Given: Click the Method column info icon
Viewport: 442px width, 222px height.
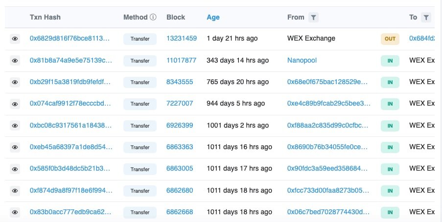Looking at the screenshot, I should [x=153, y=17].
